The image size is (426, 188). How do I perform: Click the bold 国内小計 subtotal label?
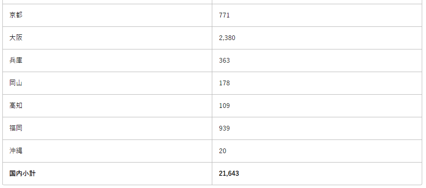(x=22, y=173)
